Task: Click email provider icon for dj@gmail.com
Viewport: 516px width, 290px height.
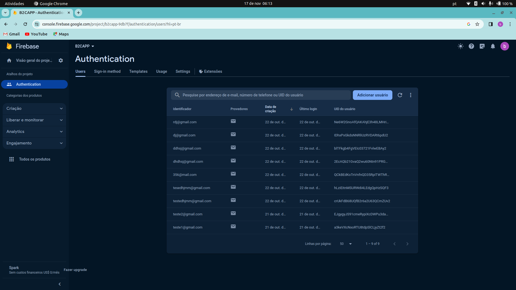Action: 233,134
